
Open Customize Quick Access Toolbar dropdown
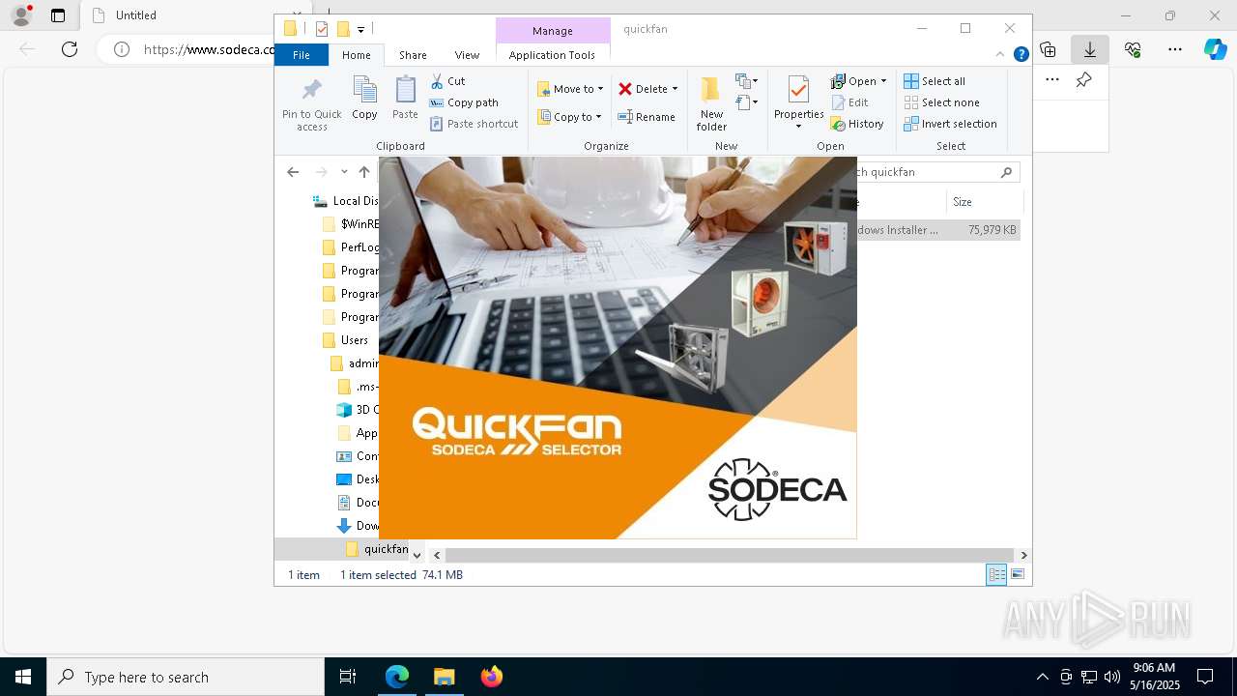tap(360, 30)
